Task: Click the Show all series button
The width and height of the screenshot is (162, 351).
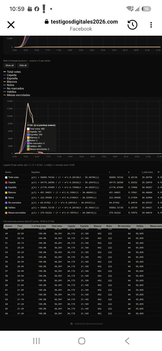Action: 9,66
